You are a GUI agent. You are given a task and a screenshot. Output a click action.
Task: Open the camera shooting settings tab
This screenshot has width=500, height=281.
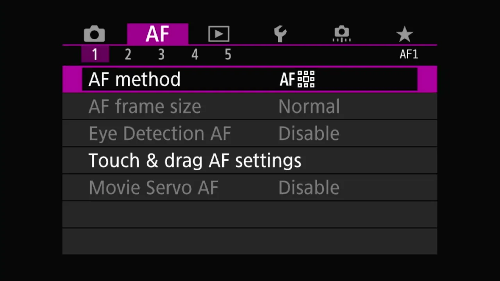[x=94, y=34]
